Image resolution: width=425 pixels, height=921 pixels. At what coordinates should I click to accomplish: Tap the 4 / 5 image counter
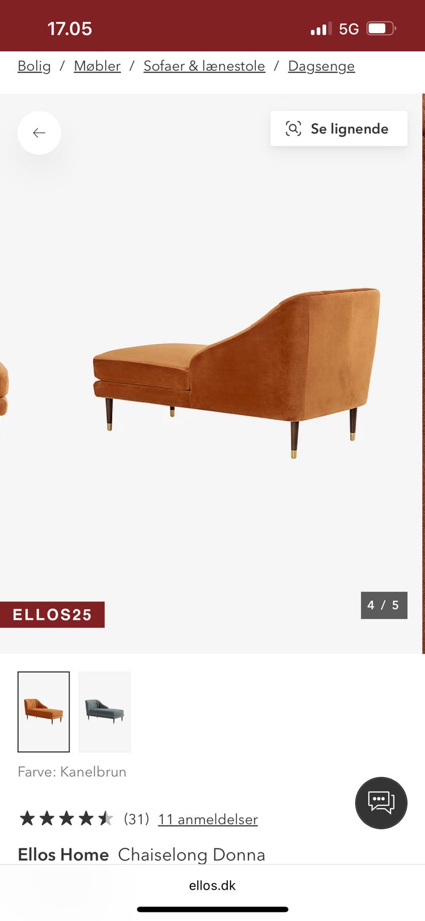click(x=384, y=605)
